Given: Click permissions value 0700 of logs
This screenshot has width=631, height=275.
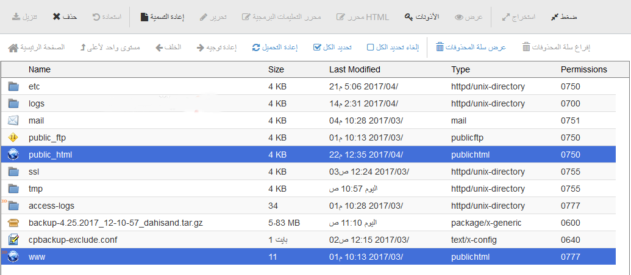Looking at the screenshot, I should [570, 103].
